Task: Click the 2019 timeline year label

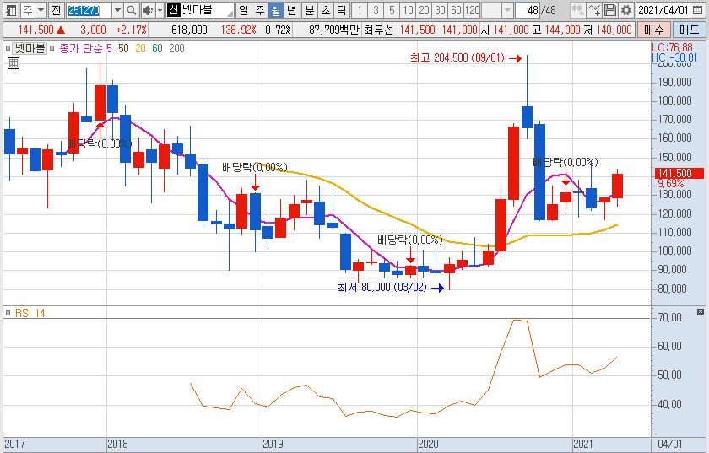Action: point(273,444)
